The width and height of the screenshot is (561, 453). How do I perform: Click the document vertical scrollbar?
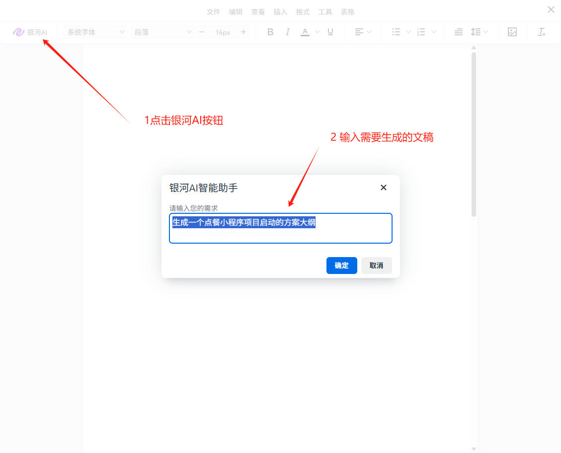click(x=474, y=134)
